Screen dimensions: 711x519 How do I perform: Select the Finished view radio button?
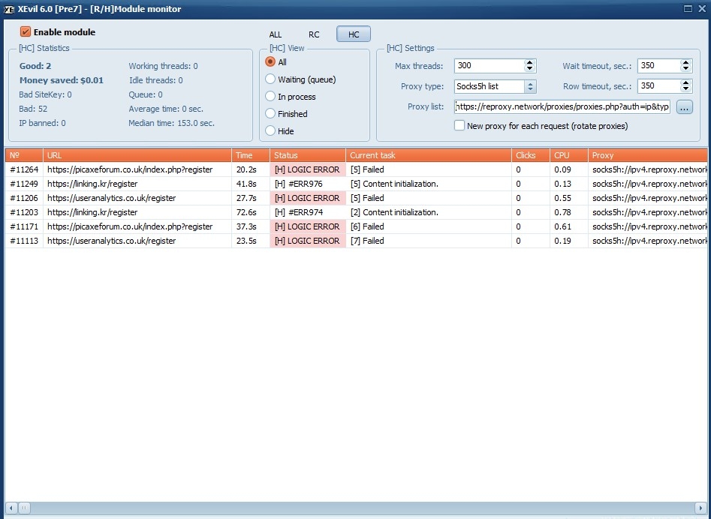pyautogui.click(x=271, y=114)
